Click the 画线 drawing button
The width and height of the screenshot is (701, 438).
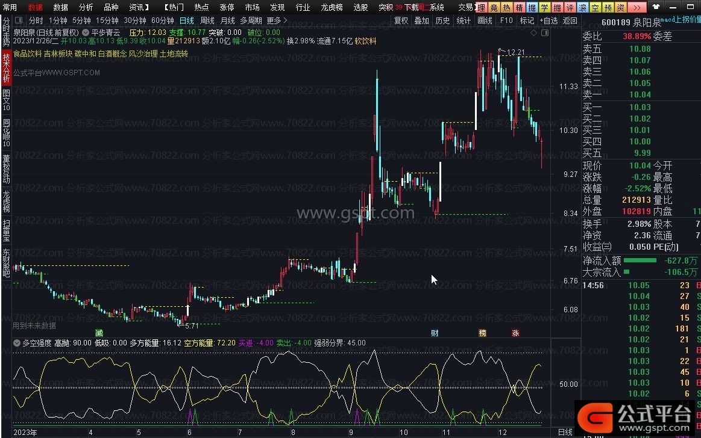click(x=485, y=20)
